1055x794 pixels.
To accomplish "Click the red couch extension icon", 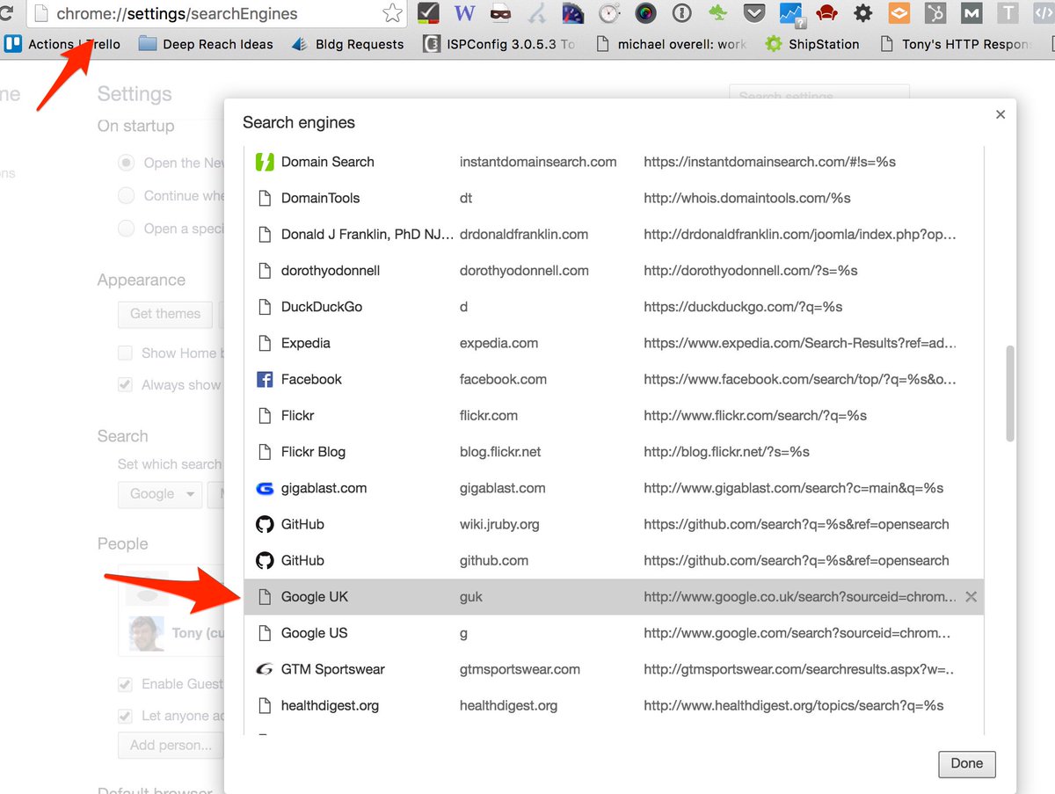I will pyautogui.click(x=827, y=13).
